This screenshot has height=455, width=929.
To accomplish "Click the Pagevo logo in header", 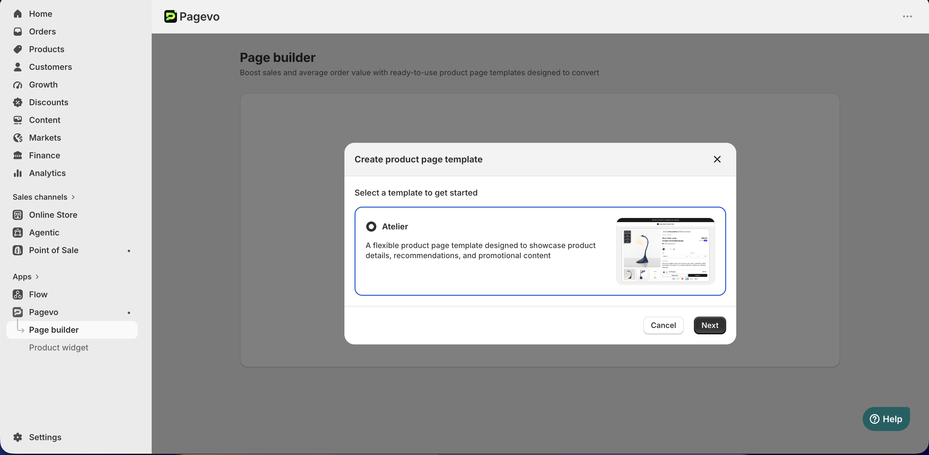I will (x=170, y=16).
